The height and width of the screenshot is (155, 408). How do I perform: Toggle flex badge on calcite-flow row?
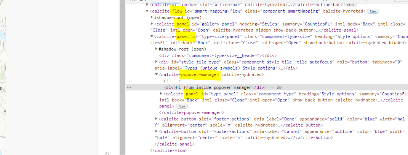[x=373, y=11]
